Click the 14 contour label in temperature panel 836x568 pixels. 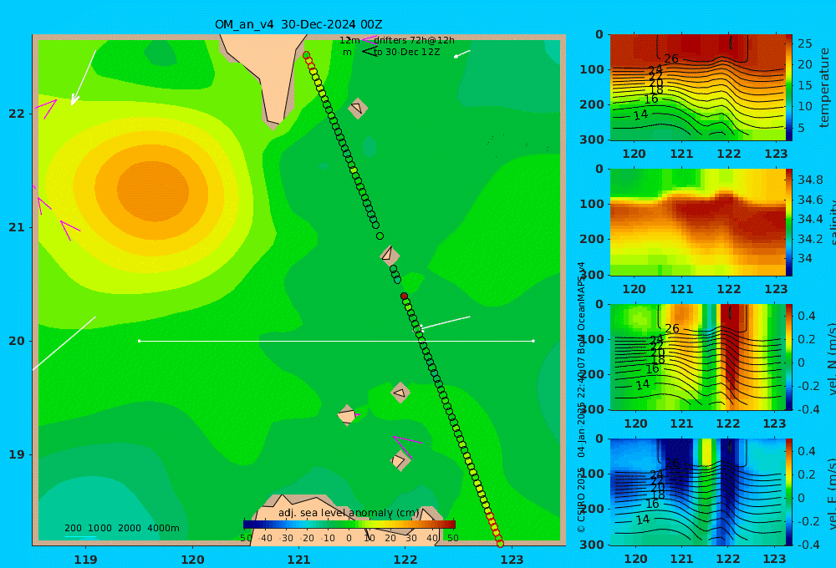640,114
